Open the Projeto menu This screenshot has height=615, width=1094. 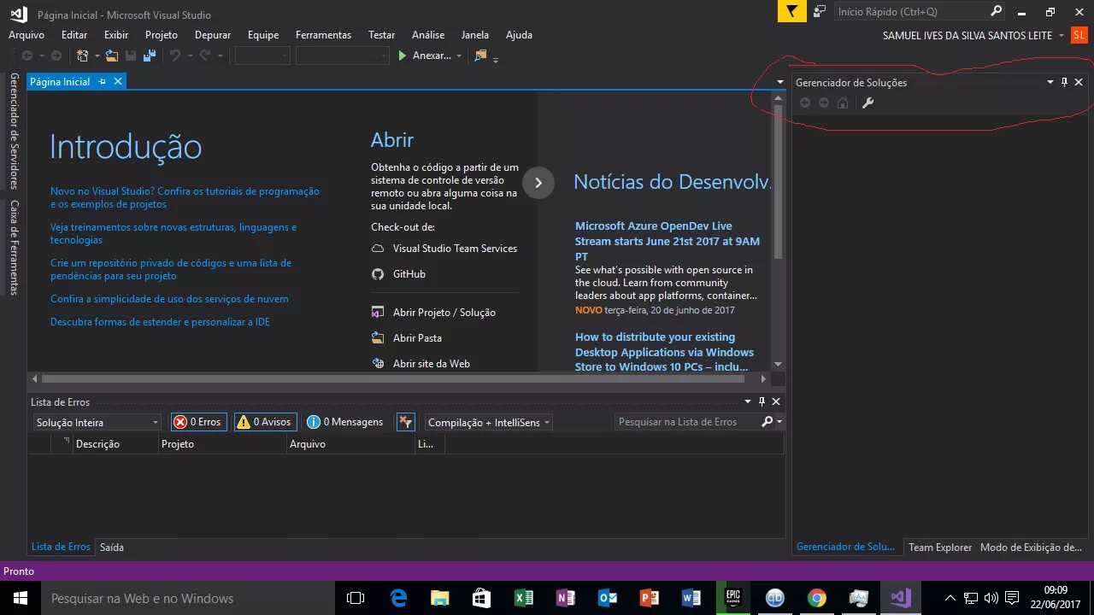click(162, 35)
